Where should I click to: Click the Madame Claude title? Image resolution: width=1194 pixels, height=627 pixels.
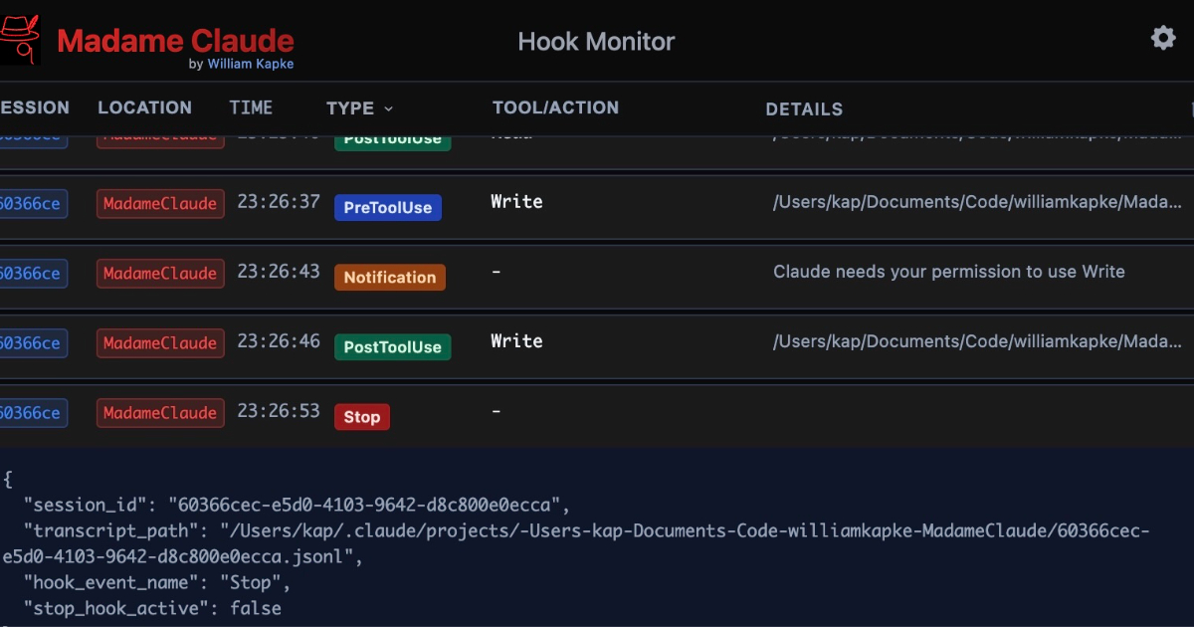[175, 41]
